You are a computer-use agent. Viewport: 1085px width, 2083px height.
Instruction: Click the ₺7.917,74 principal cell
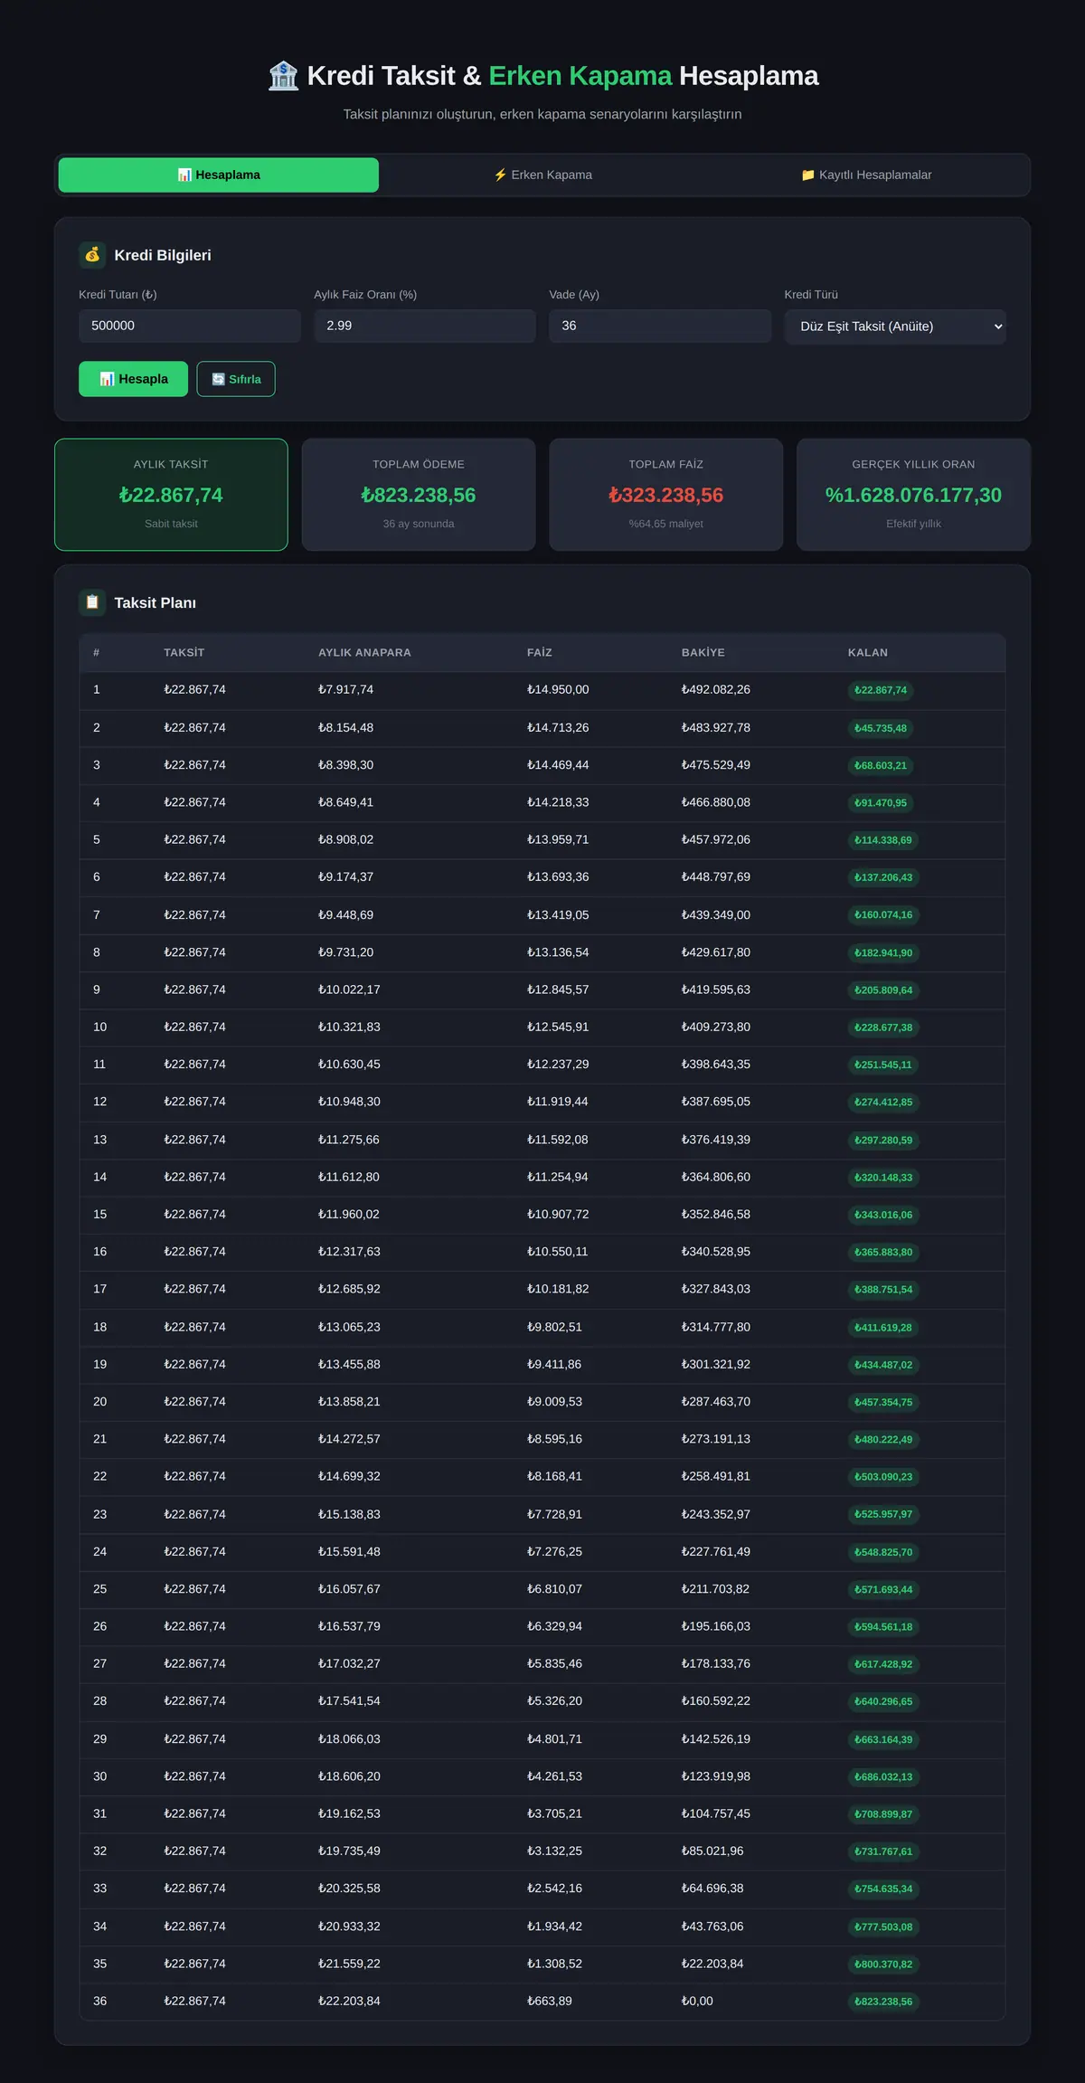[x=345, y=689]
